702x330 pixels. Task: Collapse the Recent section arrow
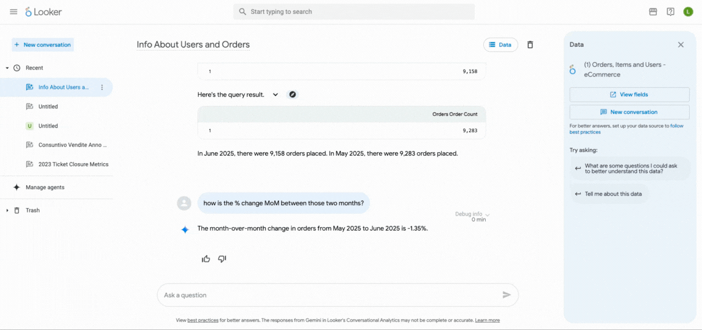click(x=7, y=68)
